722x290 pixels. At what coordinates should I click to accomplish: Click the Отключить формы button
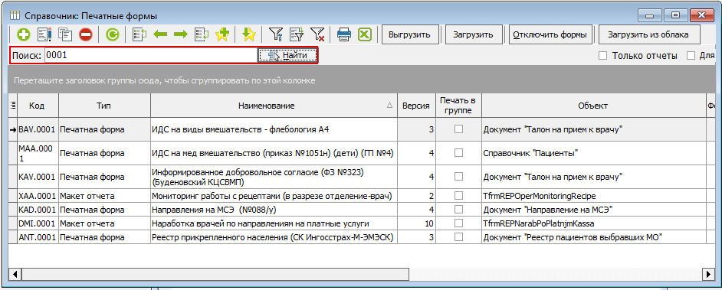point(550,34)
